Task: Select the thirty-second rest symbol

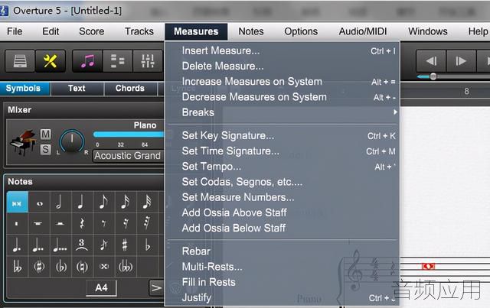Action: coord(147,223)
